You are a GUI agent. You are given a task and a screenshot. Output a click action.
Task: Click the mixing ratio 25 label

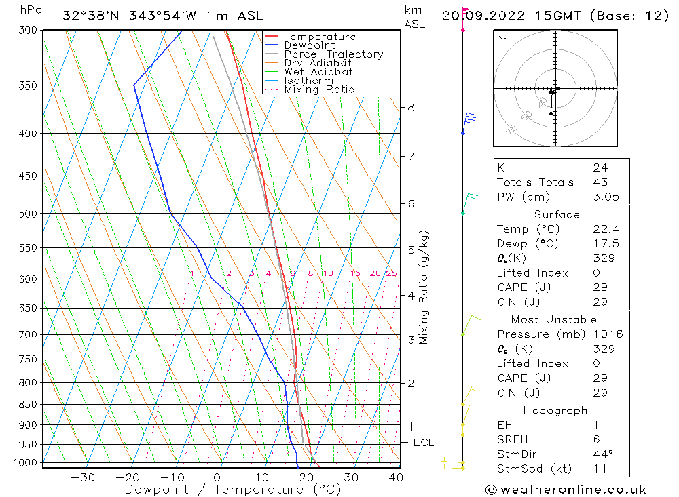(x=392, y=273)
